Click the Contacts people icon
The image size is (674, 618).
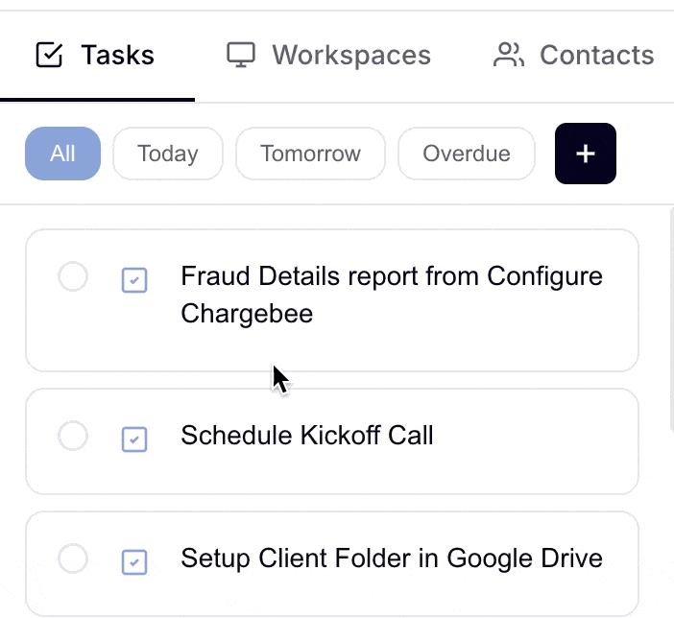click(509, 55)
